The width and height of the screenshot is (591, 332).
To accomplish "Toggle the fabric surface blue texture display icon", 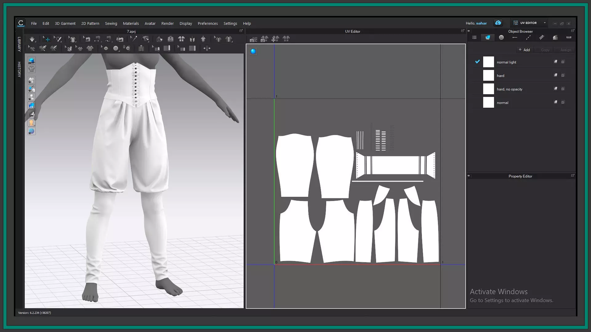I will click(31, 106).
